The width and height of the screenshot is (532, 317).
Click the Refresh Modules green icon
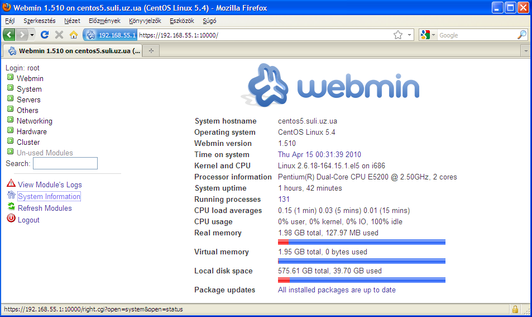pos(11,207)
